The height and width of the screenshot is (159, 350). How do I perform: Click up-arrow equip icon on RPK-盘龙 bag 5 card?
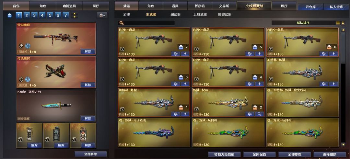coord(259,54)
